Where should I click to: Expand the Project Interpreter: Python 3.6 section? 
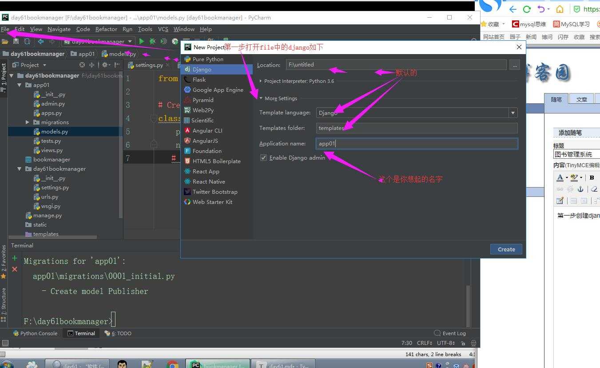point(261,81)
